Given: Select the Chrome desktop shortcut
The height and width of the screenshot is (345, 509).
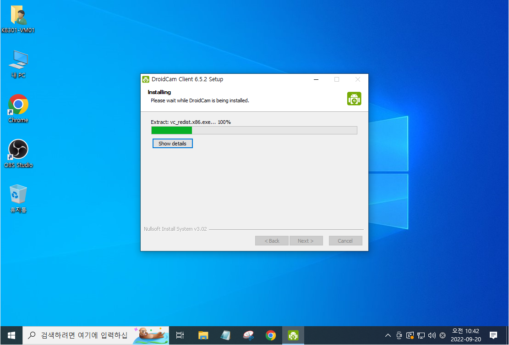Looking at the screenshot, I should [x=18, y=109].
